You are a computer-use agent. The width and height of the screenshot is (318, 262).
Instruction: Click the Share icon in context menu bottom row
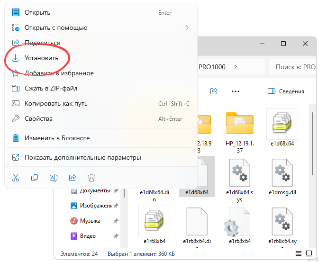point(73,178)
